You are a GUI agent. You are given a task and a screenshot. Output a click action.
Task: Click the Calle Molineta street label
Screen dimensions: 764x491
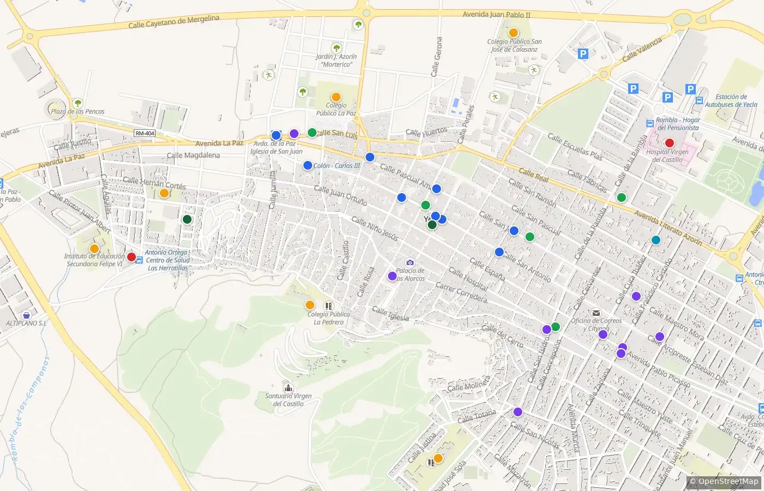click(469, 385)
